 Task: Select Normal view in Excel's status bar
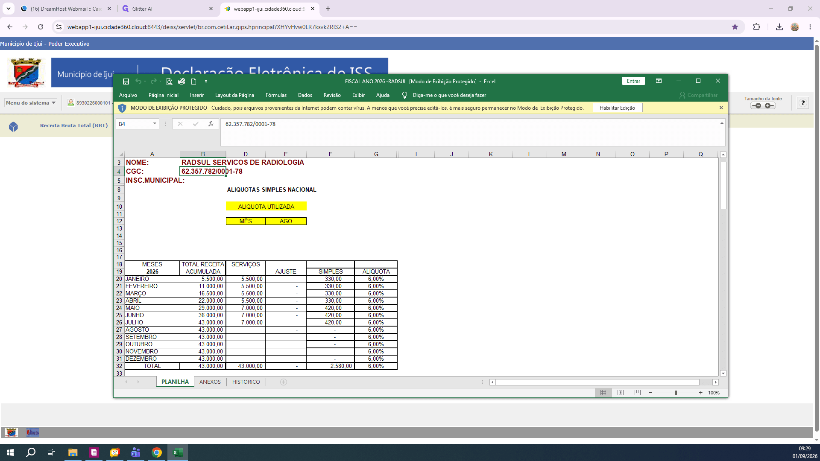[603, 393]
